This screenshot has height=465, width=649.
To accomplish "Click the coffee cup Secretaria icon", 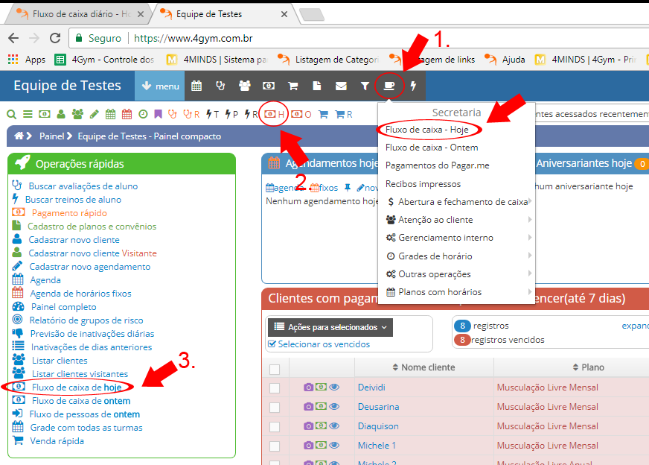I will point(389,86).
